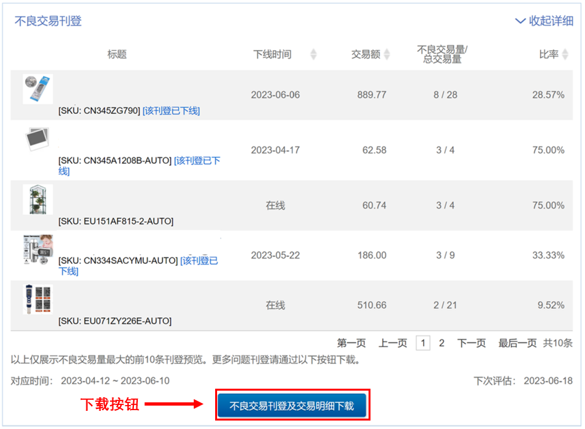Sort by 比率 column arrows
Viewport: 585px width, 429px height.
(565, 55)
